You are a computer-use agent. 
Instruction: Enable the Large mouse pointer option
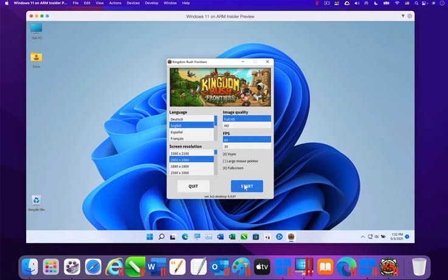[241, 161]
